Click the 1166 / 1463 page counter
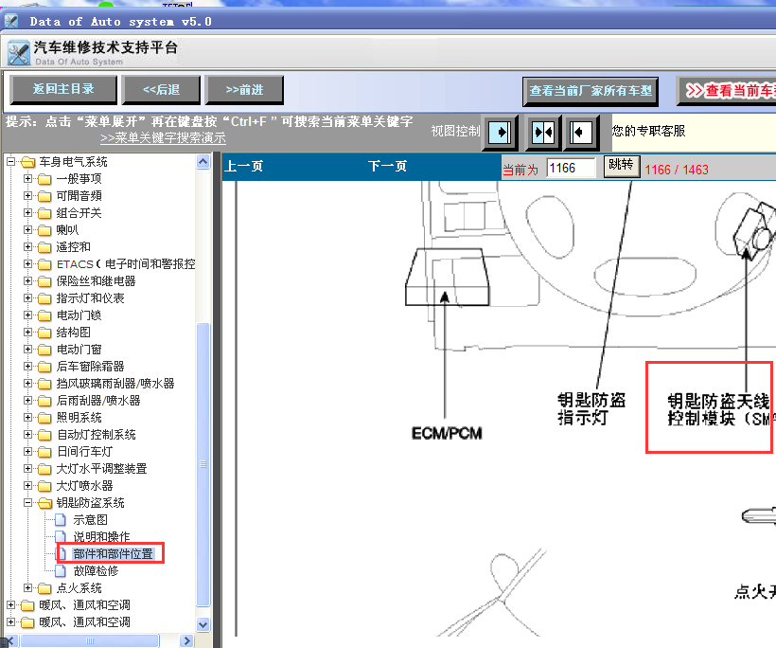The image size is (776, 648). 677,170
